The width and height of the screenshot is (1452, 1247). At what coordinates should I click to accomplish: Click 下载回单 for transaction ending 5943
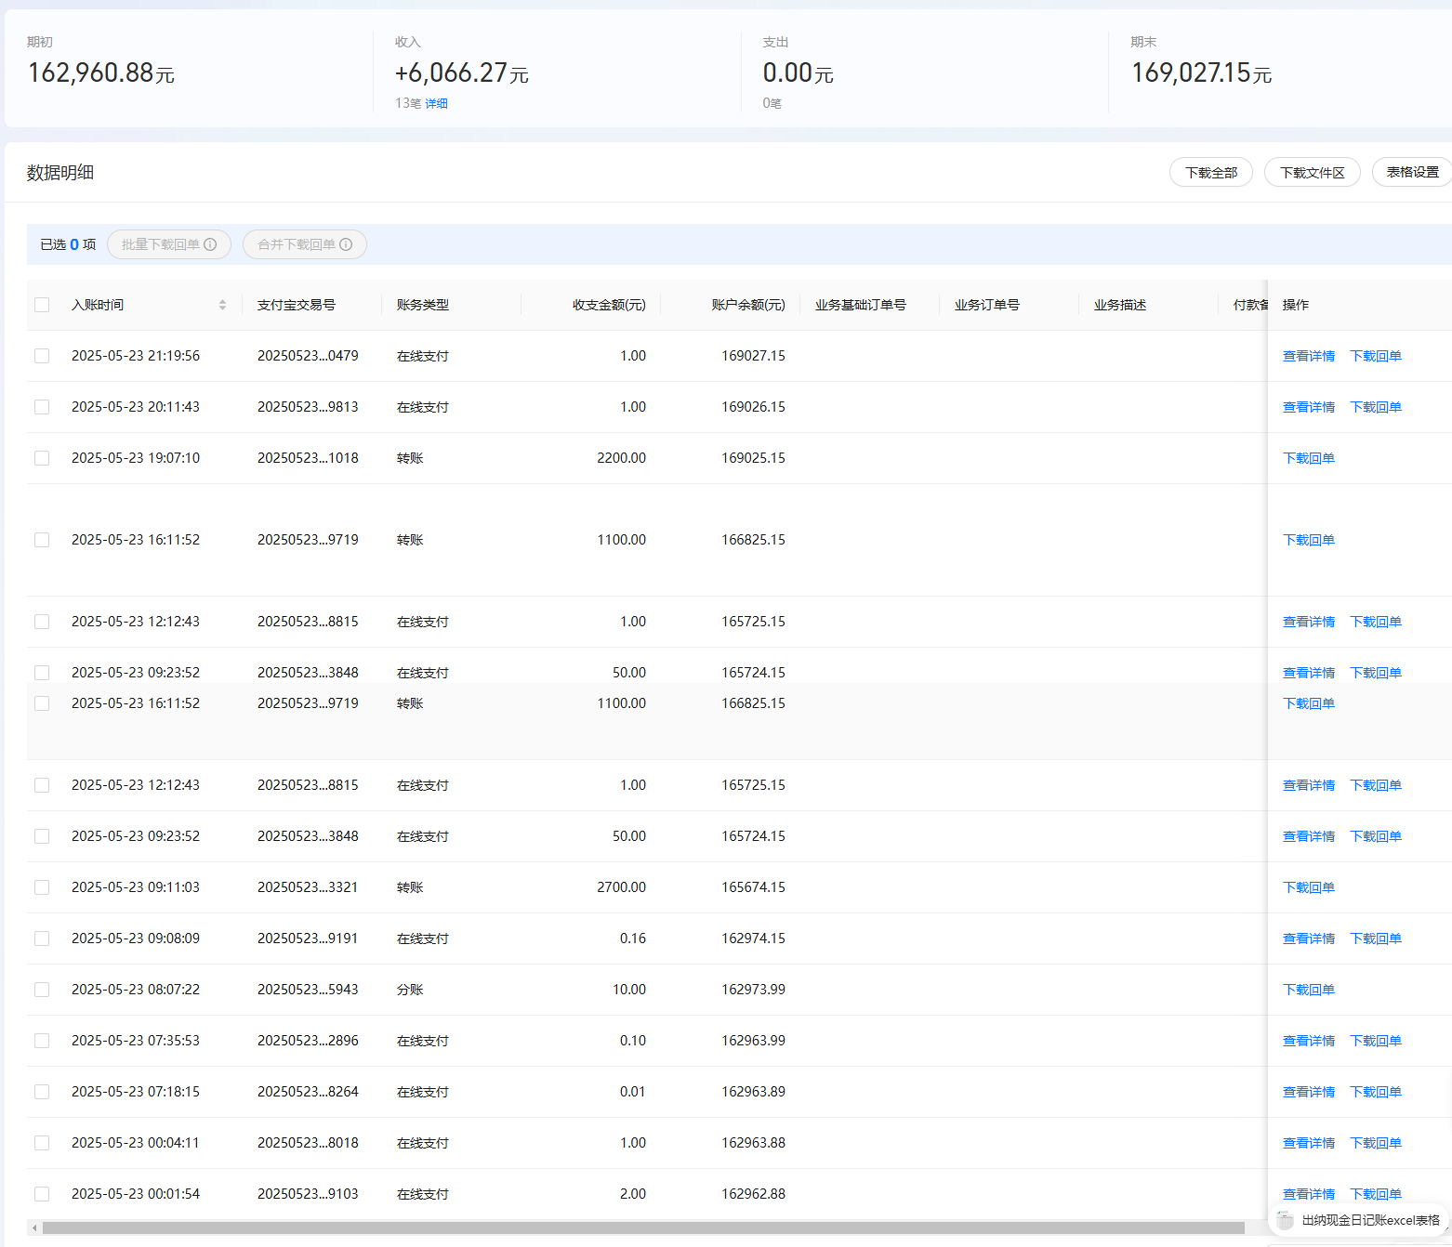click(x=1309, y=990)
